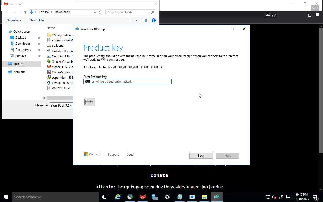Open the Organize menu
323x202 pixels.
14,20
